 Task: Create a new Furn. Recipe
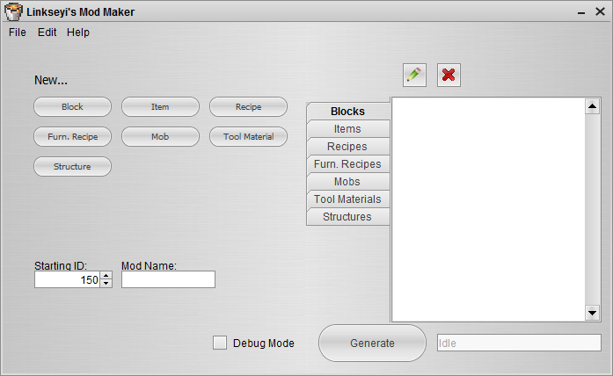tap(72, 137)
